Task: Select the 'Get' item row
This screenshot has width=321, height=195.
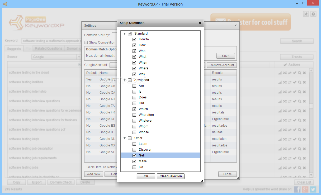Action: pos(160,155)
